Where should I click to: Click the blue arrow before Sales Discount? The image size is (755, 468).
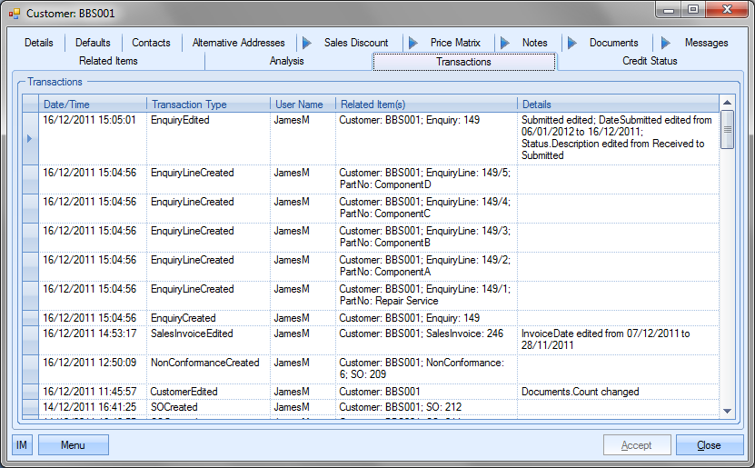click(306, 43)
